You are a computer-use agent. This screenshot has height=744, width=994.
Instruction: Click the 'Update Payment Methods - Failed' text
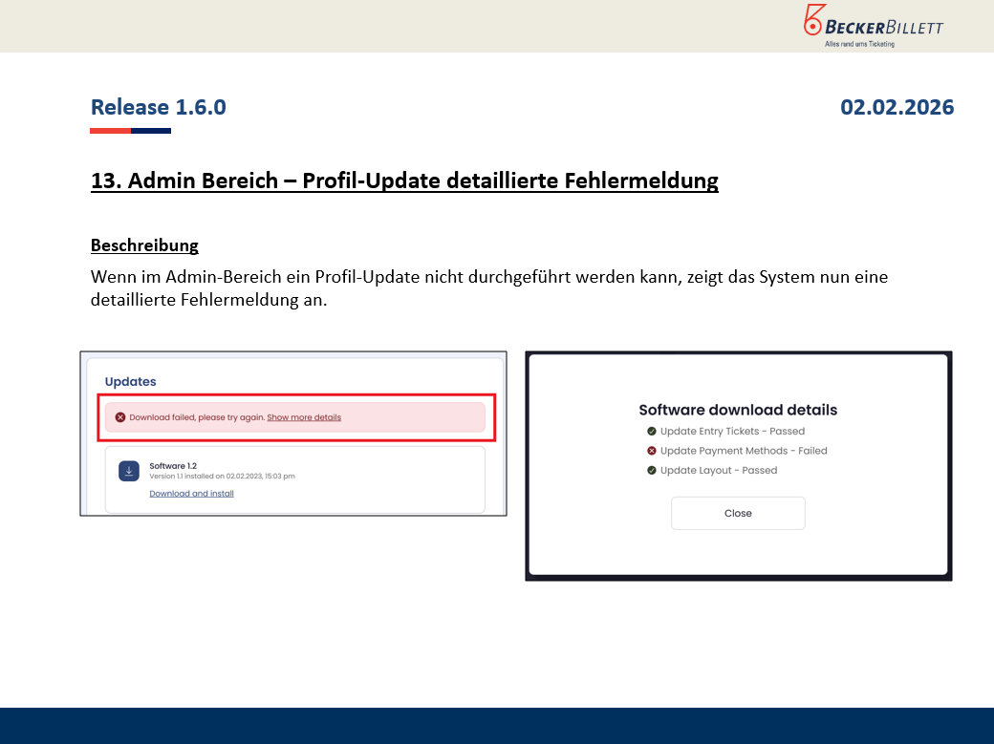point(744,451)
